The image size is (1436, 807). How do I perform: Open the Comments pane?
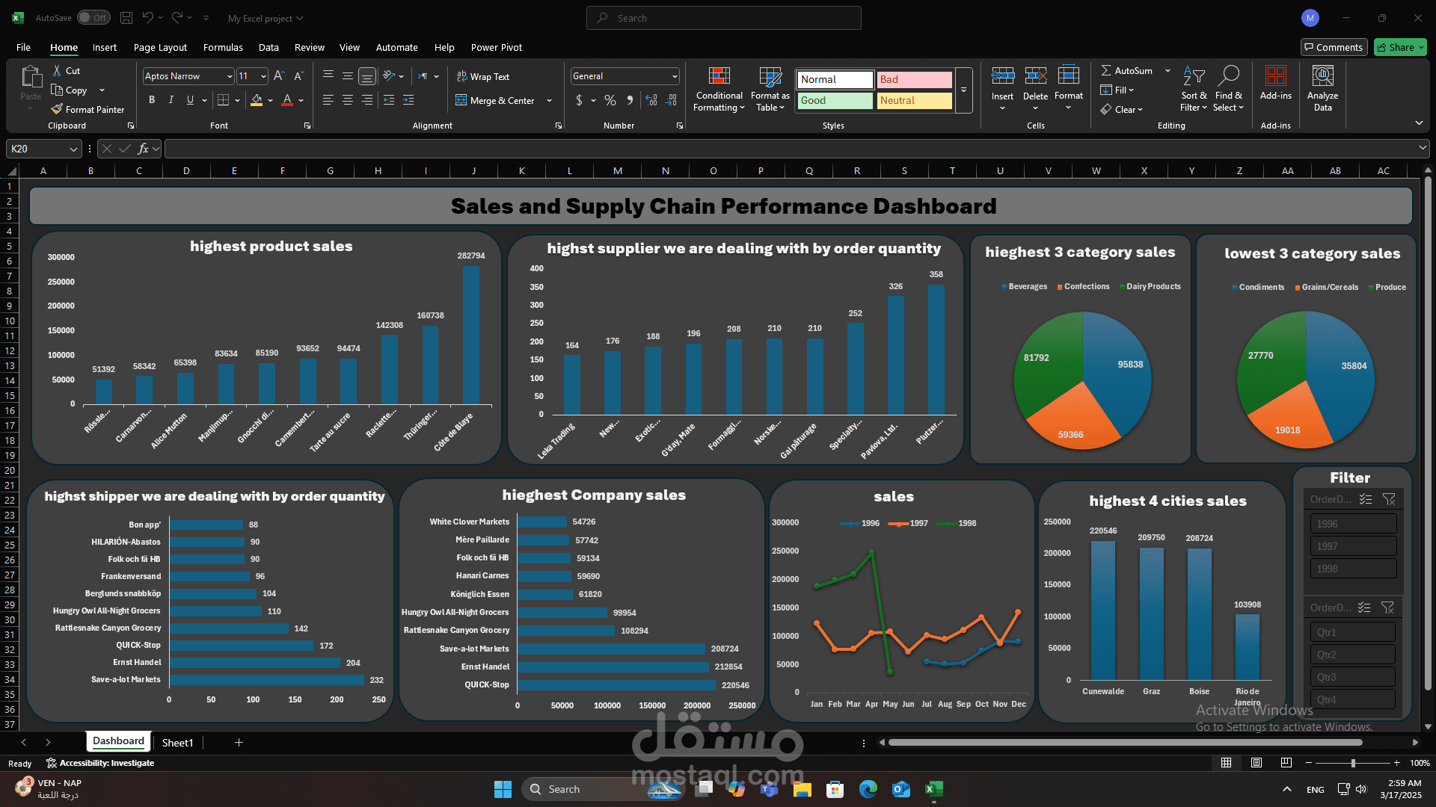[1334, 47]
